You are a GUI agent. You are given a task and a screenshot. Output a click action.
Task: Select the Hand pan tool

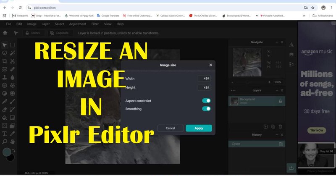click(x=13, y=142)
